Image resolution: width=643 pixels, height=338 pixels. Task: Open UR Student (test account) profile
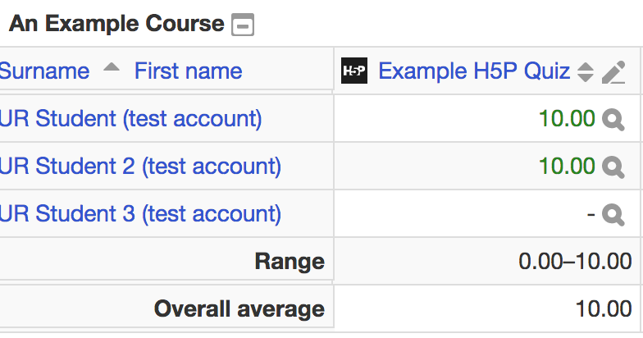[130, 119]
